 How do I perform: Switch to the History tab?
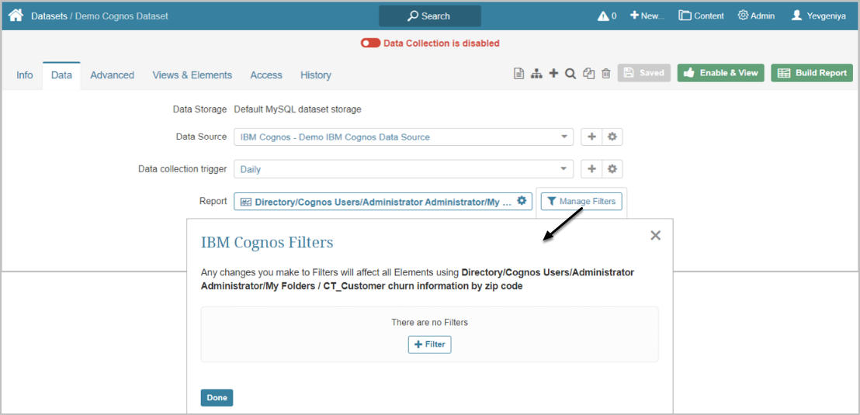[315, 75]
